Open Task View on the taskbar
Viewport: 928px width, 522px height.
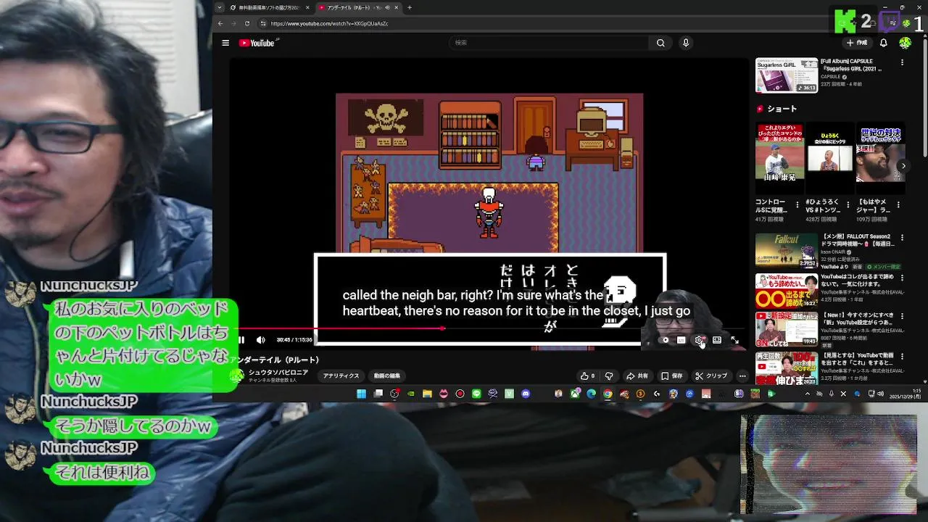378,394
